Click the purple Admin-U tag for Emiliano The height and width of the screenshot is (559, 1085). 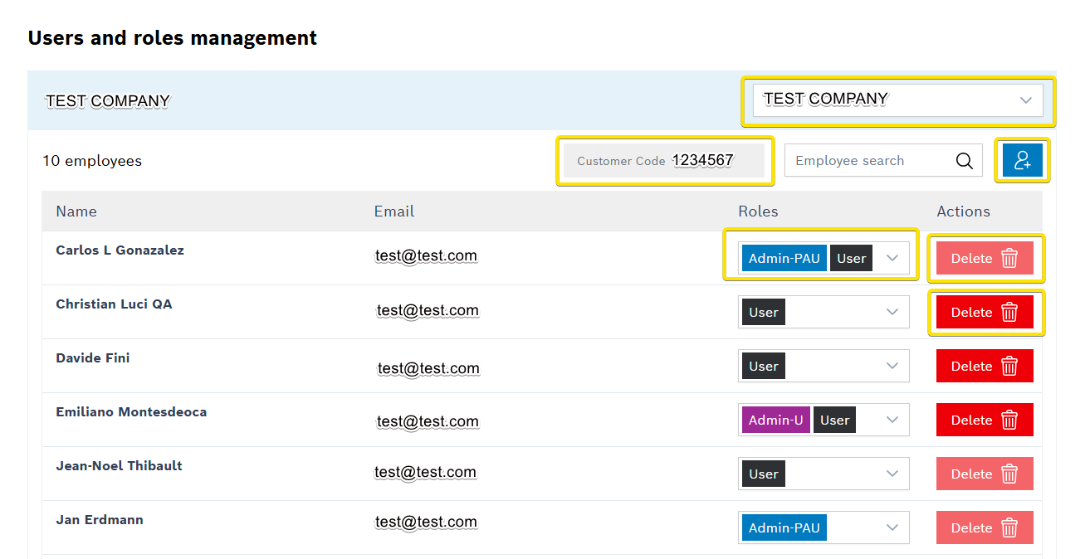pos(776,420)
